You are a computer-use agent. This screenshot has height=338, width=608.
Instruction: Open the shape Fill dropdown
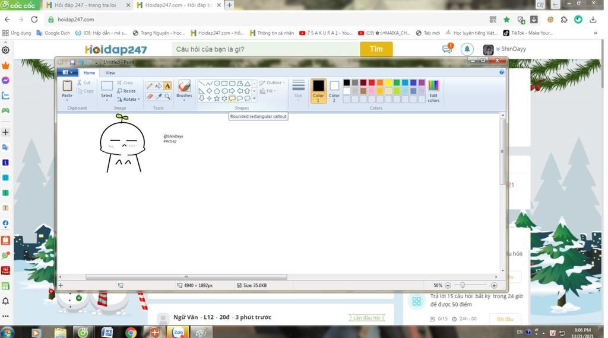pos(268,91)
